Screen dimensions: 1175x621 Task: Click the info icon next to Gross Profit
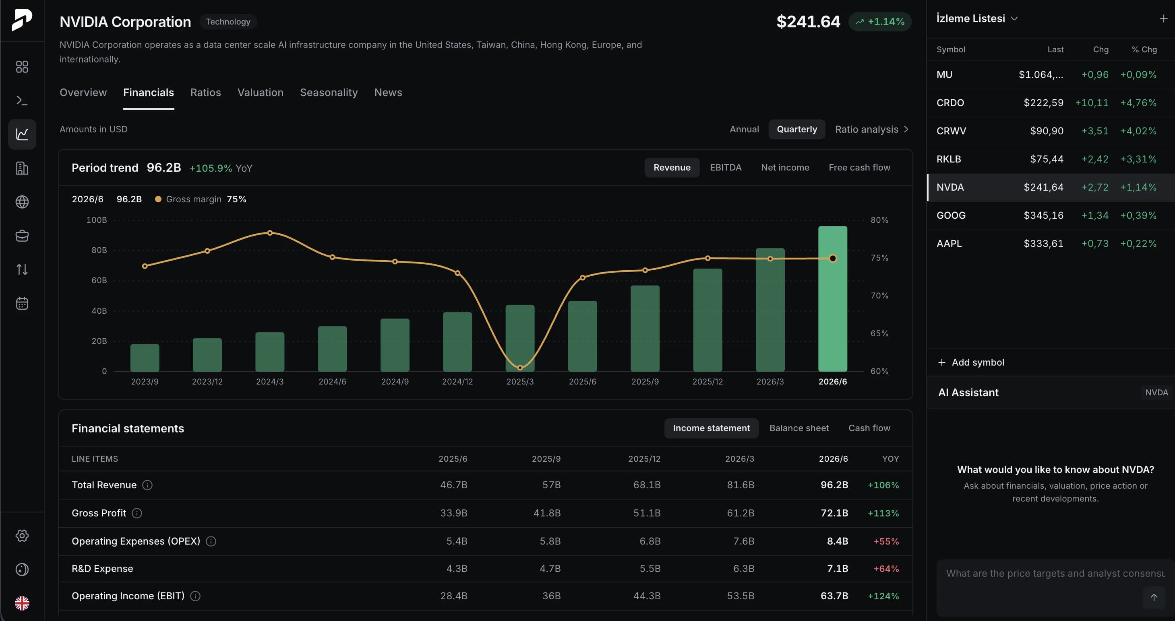137,514
